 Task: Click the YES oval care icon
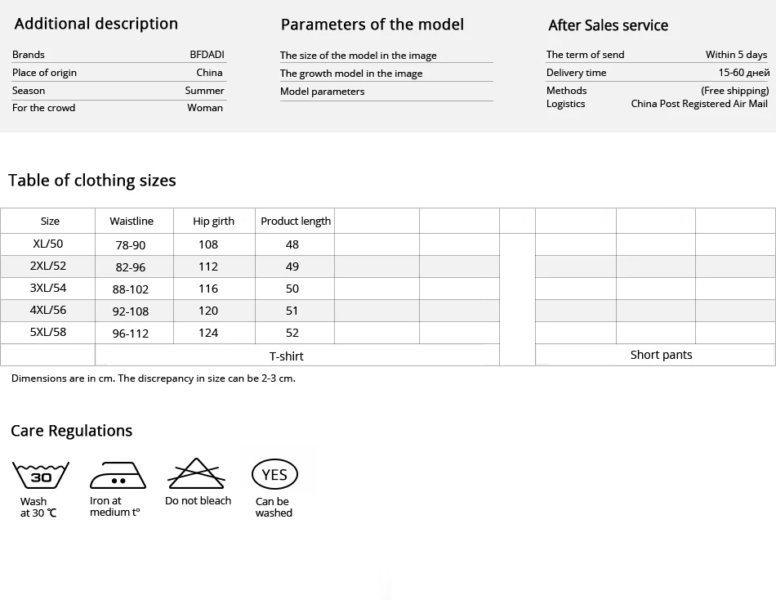coord(274,474)
